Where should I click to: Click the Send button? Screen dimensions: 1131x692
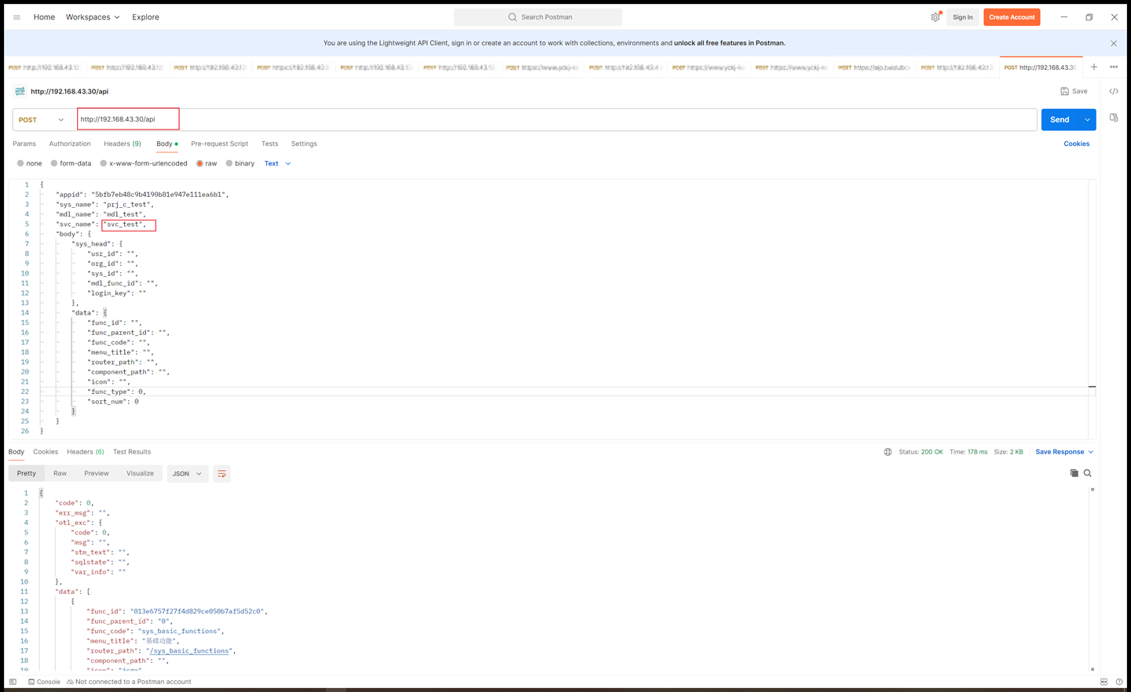(x=1060, y=120)
